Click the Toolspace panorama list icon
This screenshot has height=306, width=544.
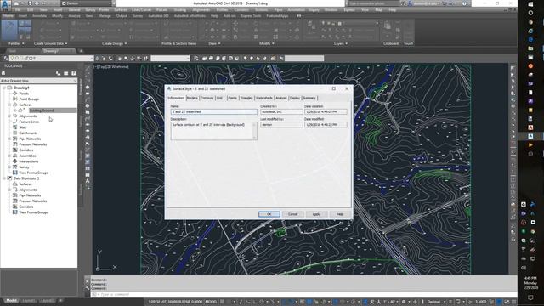(66, 73)
